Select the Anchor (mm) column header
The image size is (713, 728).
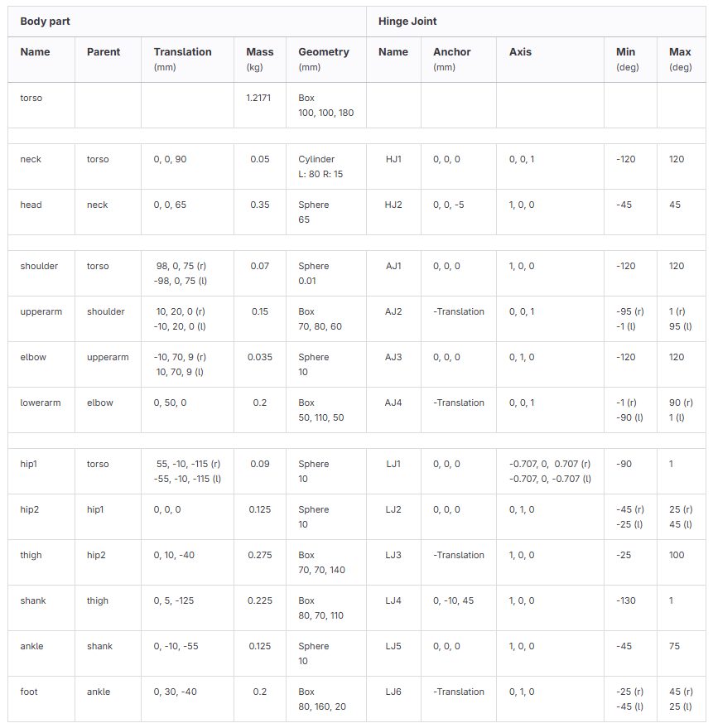pyautogui.click(x=451, y=58)
